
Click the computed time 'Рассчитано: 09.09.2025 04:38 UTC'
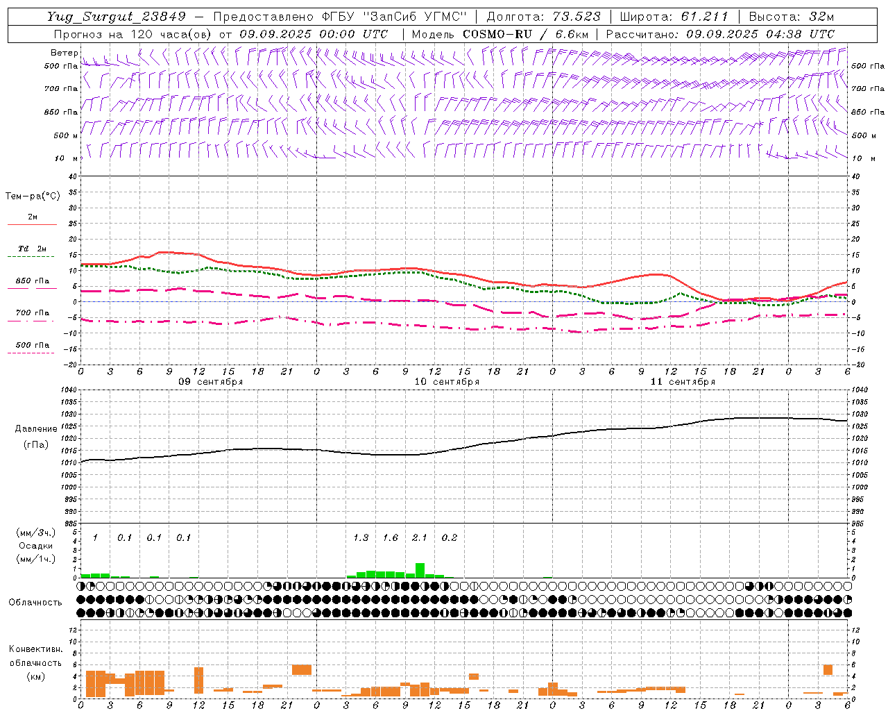click(720, 34)
